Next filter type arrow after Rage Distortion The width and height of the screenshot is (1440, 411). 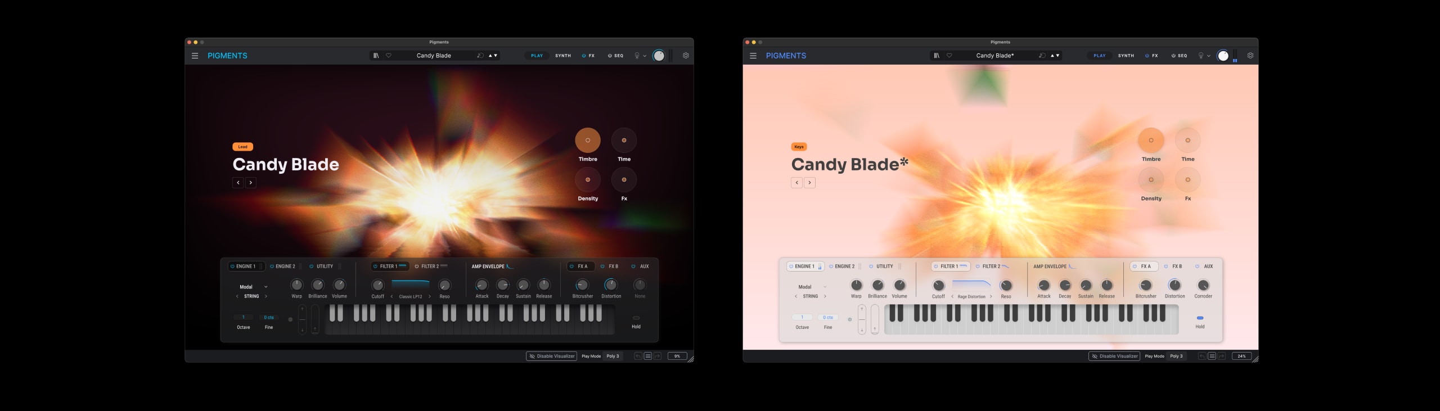[991, 296]
